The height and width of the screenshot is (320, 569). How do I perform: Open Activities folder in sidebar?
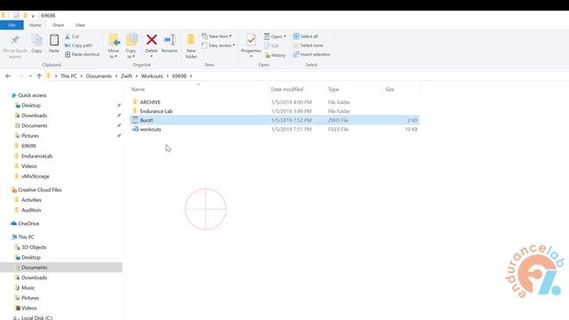pos(28,200)
